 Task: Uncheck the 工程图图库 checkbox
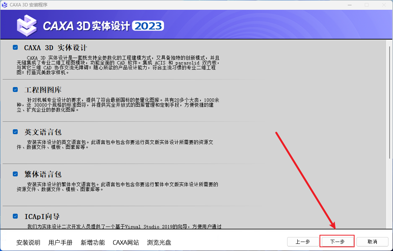15,90
